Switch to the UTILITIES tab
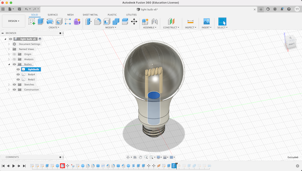This screenshot has height=171, width=302. tap(131, 15)
